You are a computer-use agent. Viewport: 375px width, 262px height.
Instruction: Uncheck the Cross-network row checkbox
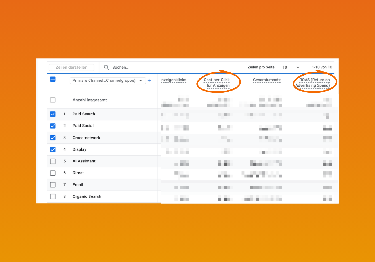(53, 138)
